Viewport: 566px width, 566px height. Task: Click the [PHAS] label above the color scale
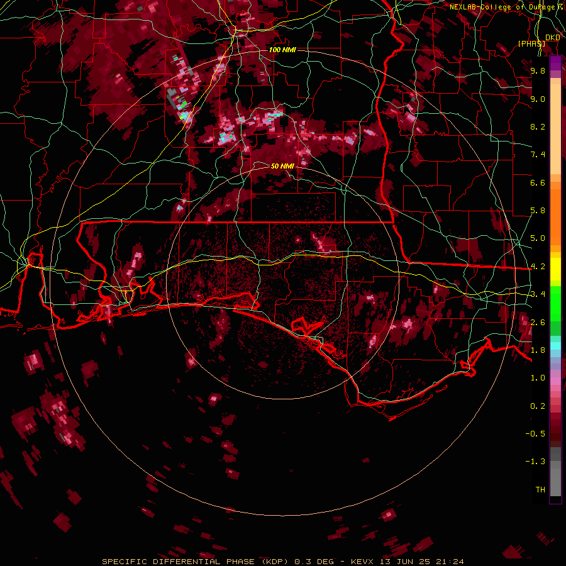[531, 44]
